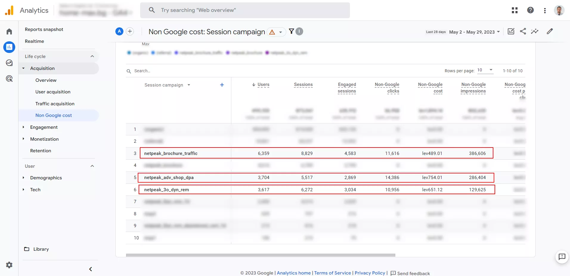This screenshot has height=276, width=570.
Task: Open the Analytics home logo
Action: (9, 10)
